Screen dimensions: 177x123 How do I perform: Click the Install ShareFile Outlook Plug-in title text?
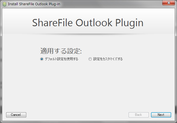coord(34,4)
